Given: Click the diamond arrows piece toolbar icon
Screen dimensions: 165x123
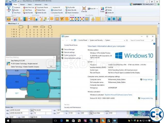Looking at the screenshot, I should coord(77,19).
